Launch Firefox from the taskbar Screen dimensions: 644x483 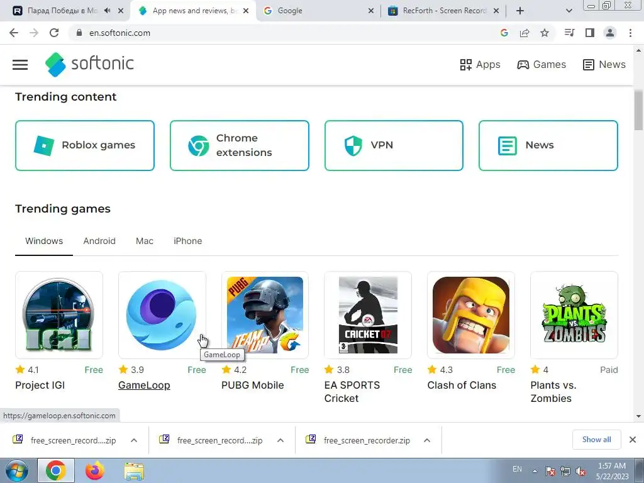(95, 470)
